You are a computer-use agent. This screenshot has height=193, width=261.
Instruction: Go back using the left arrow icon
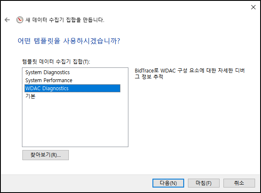coord(7,20)
